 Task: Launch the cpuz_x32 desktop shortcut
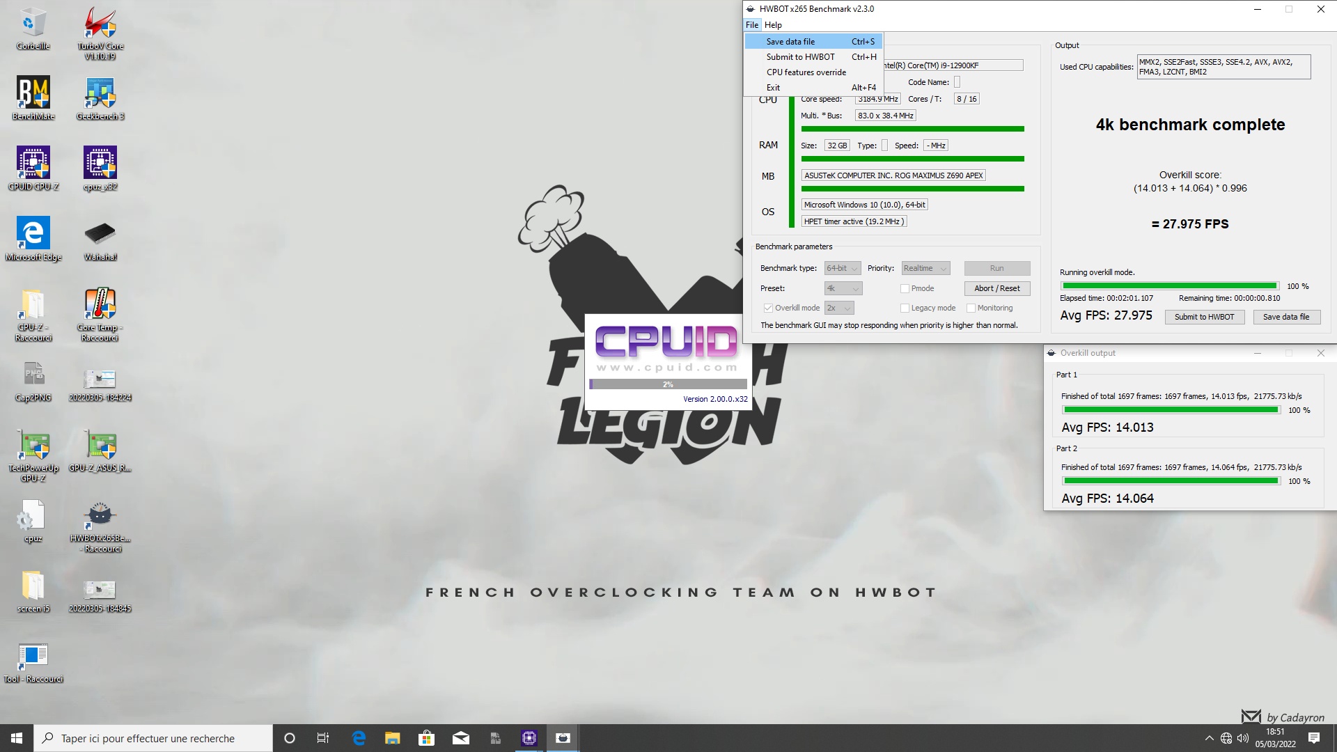tap(100, 169)
